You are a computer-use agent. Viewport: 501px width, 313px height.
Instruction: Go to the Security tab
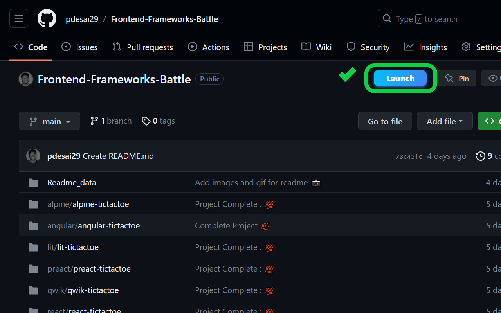(x=368, y=47)
